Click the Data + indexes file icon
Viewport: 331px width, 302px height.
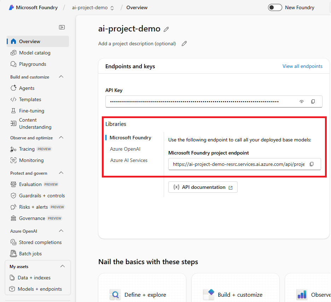(12, 278)
